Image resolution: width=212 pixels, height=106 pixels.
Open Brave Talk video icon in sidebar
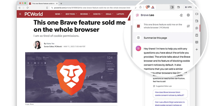point(197,14)
